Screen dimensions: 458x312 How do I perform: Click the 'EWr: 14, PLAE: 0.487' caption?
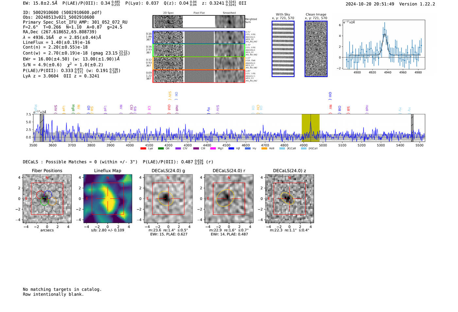[x=229, y=234]
